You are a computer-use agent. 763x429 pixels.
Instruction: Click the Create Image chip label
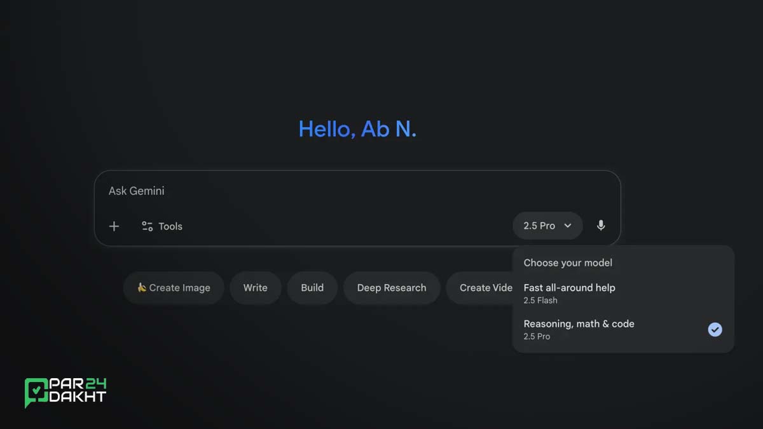180,288
